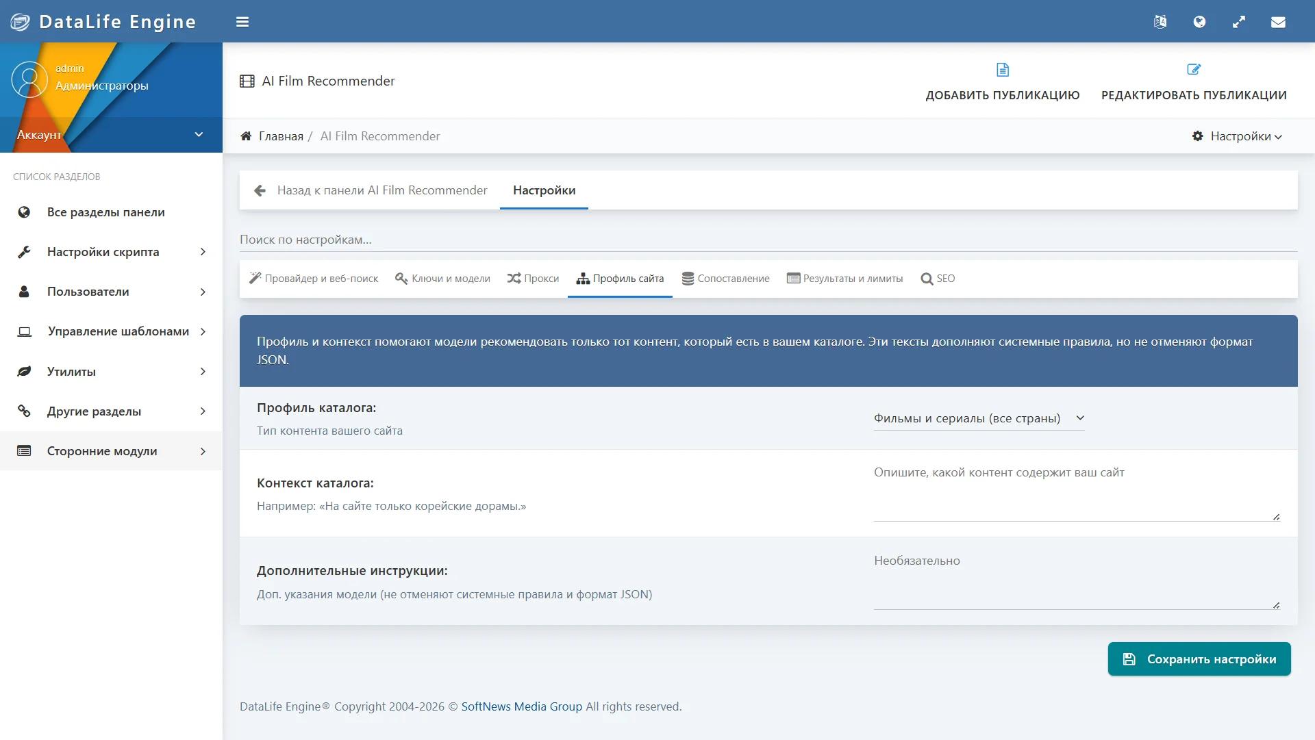Click the add publication document icon
The image size is (1315, 740).
click(x=1003, y=70)
